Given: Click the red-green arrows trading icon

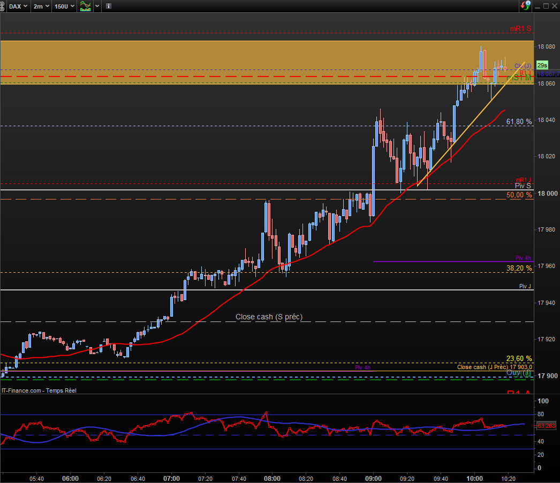Looking at the screenshot, I should click(x=526, y=6).
